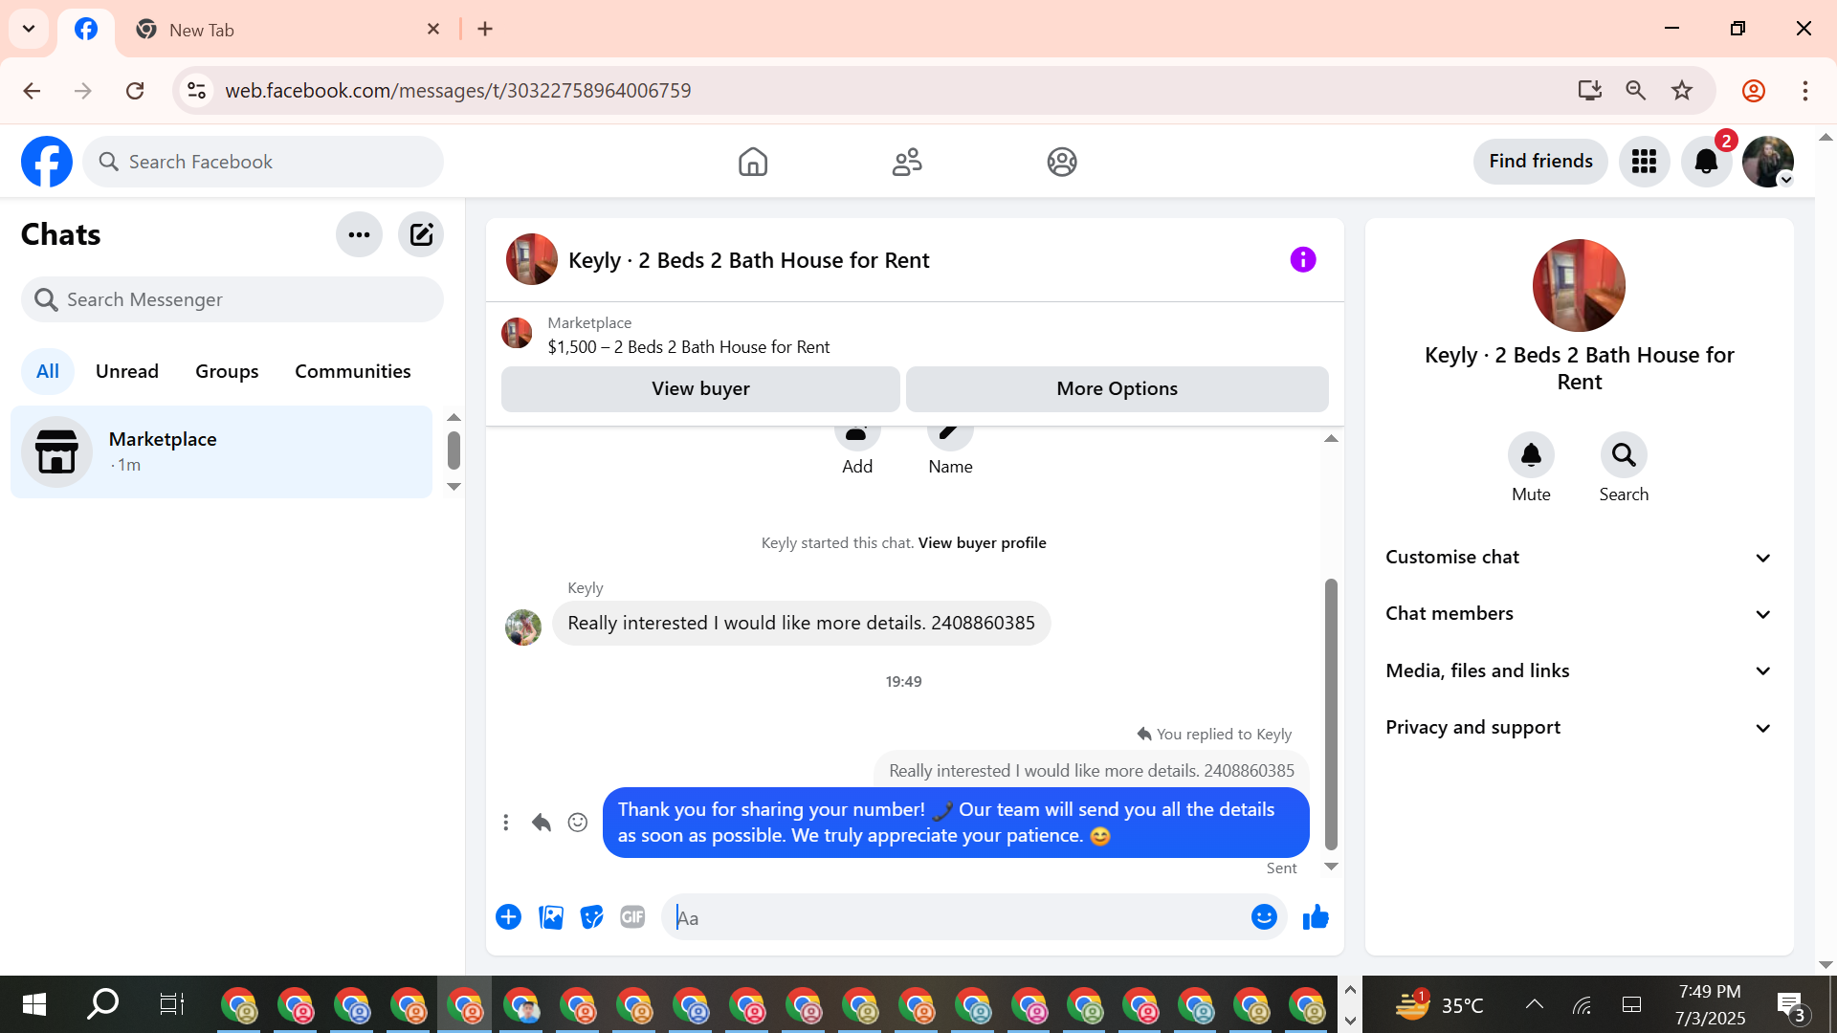The height and width of the screenshot is (1033, 1837).
Task: Click the View buyer button
Action: (700, 388)
